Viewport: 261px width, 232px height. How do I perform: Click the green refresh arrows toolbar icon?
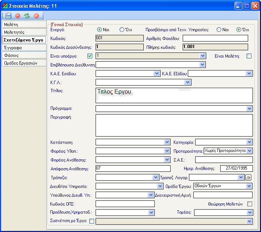(x=27, y=16)
